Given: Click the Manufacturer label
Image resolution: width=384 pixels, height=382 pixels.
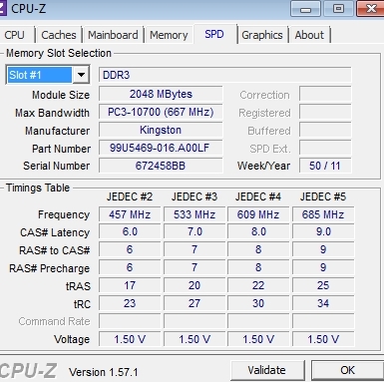Looking at the screenshot, I should tap(58, 131).
